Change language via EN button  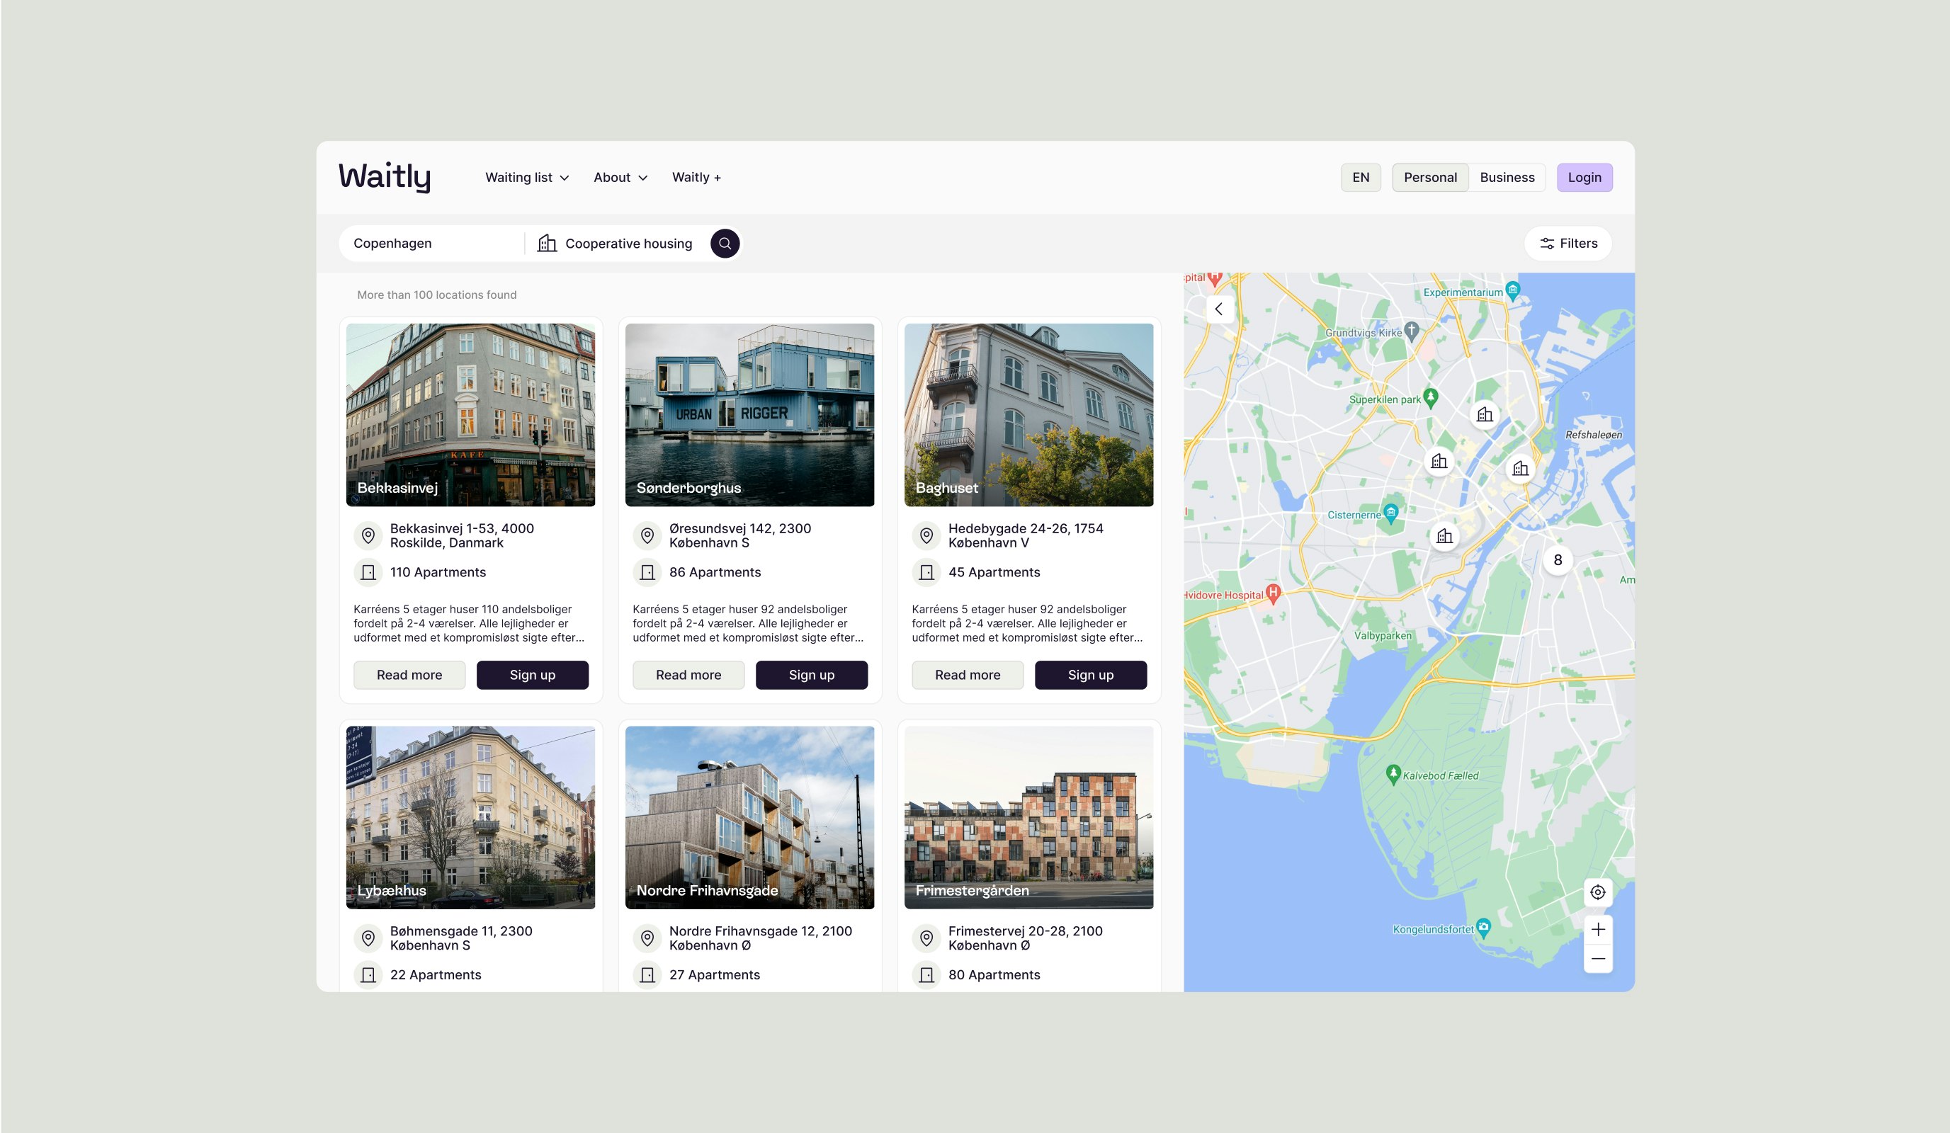click(x=1361, y=178)
